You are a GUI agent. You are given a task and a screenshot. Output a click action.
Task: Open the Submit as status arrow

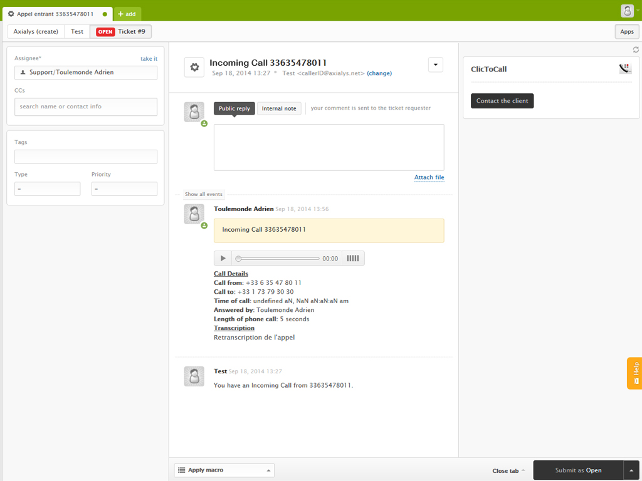632,470
